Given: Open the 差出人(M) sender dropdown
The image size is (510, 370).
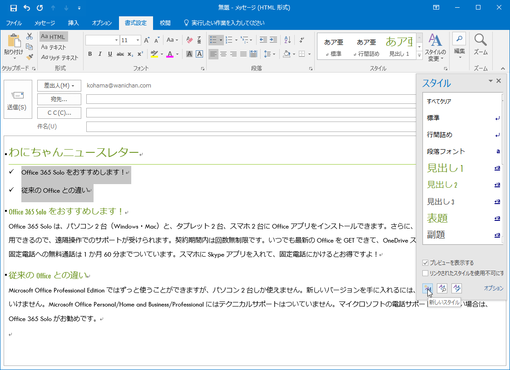Looking at the screenshot, I should (59, 86).
